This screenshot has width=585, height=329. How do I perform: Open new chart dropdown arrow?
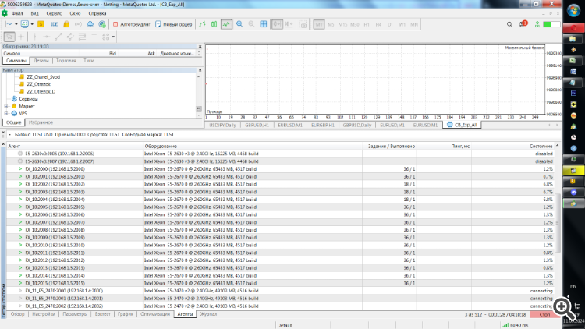16,24
